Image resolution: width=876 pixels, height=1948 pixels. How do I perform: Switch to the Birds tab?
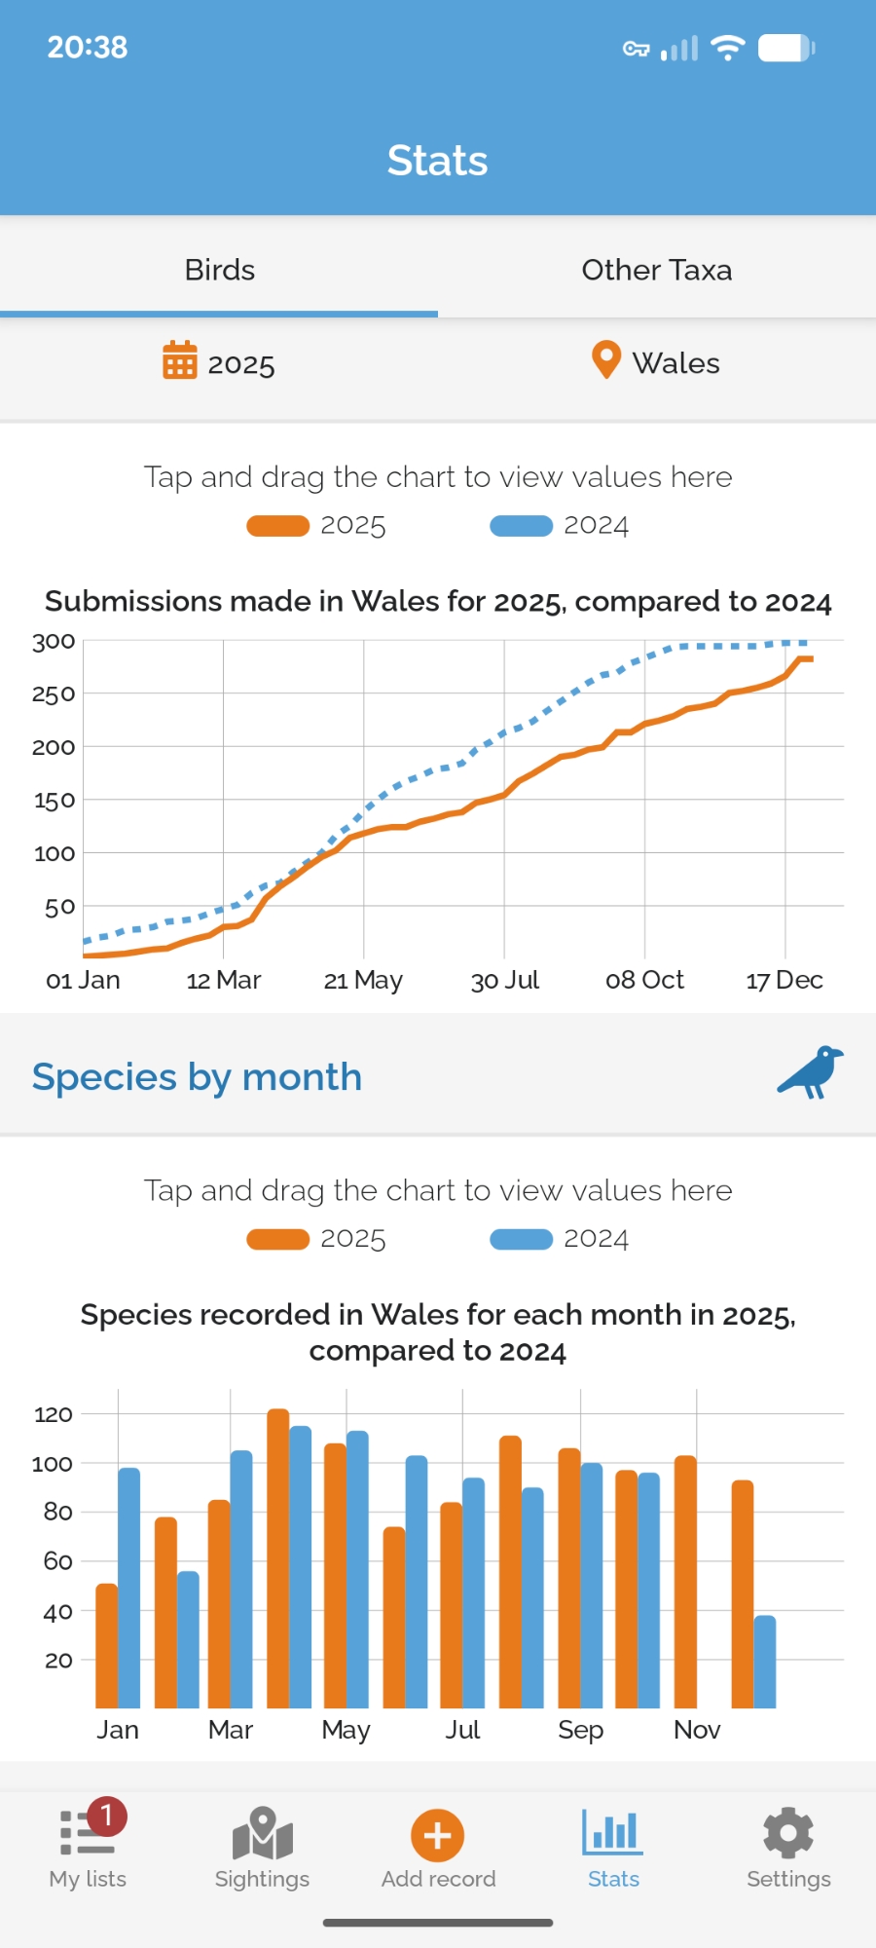pos(220,270)
